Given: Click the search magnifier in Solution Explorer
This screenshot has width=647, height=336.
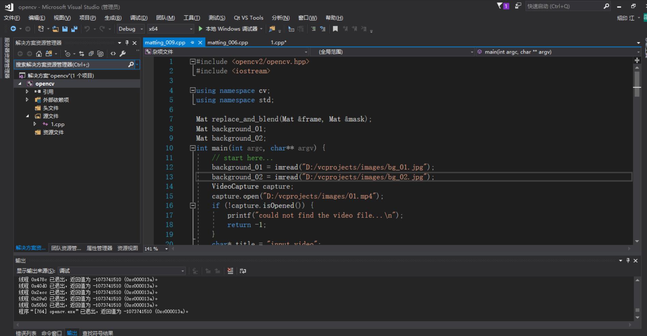Looking at the screenshot, I should click(131, 64).
